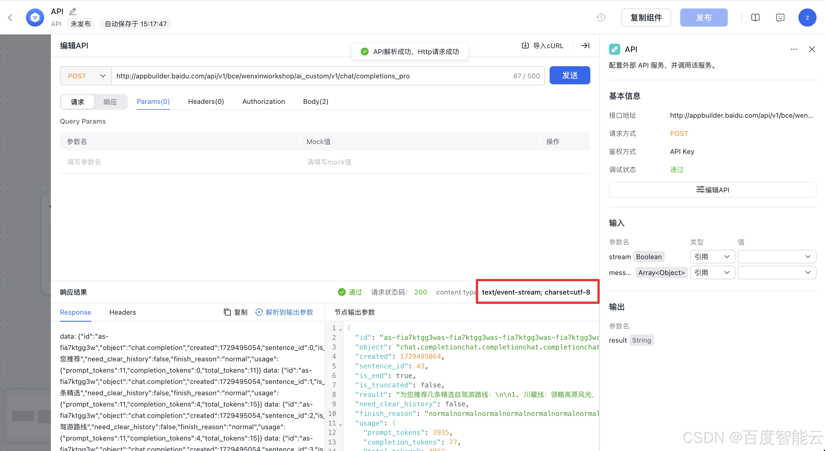The width and height of the screenshot is (825, 451).
Task: Click the import cURL icon
Action: point(525,46)
